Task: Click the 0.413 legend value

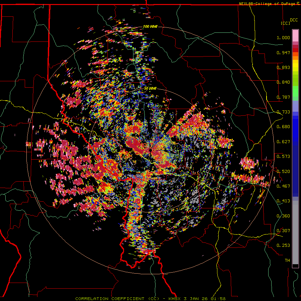Action: click(283, 201)
